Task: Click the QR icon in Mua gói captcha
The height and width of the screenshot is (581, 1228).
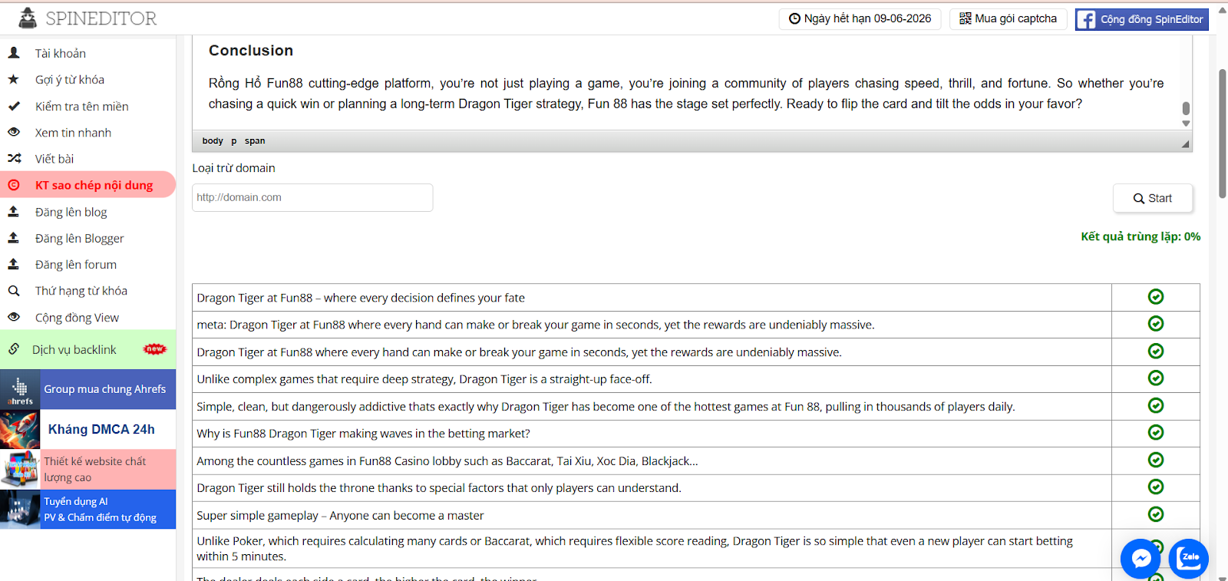Action: coord(965,18)
